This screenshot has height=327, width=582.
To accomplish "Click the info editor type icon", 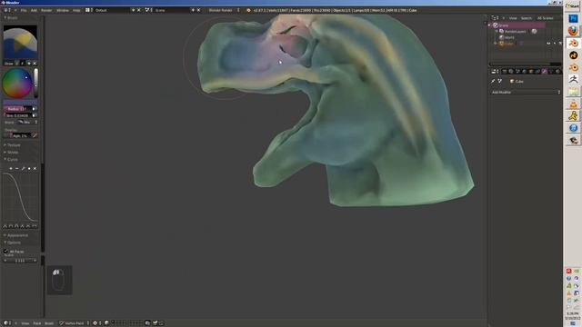I will (x=7, y=10).
